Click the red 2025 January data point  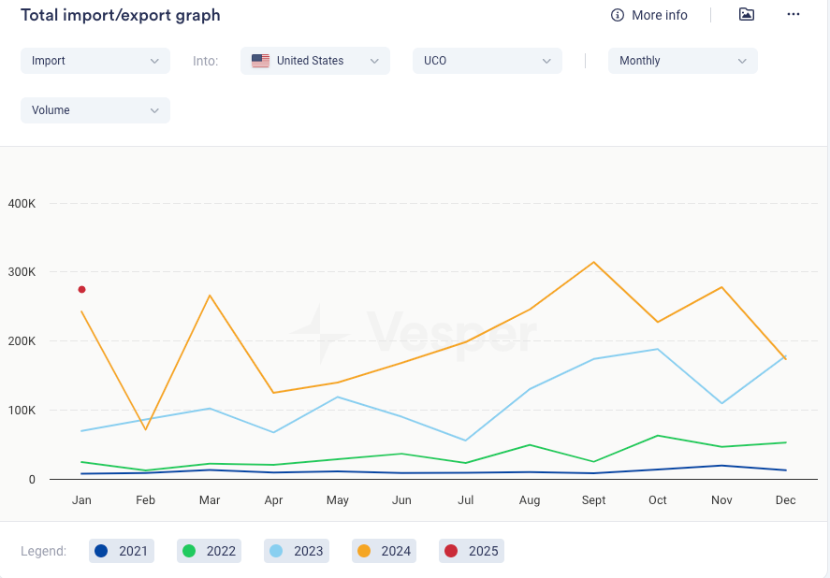[82, 290]
